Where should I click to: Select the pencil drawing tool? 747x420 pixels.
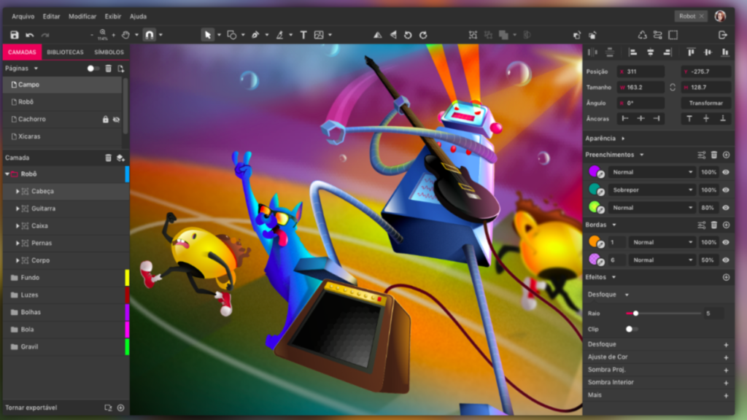[279, 35]
